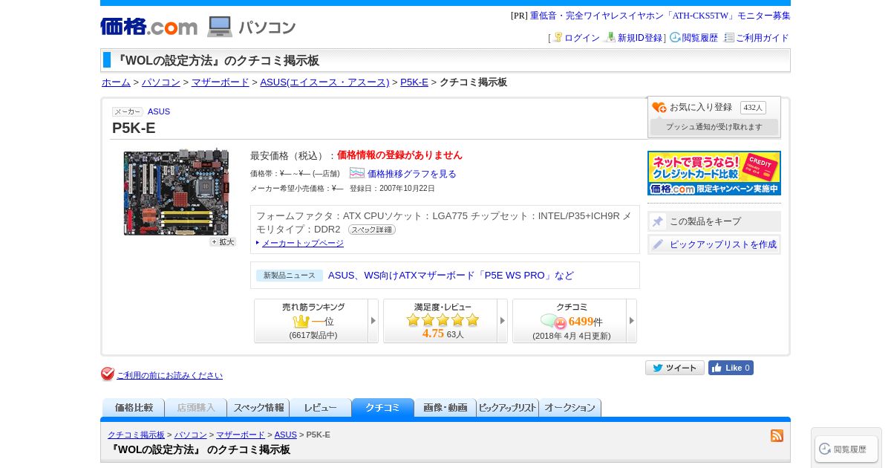891x468 pixels.
Task: Click ASUS(エイスース・アースス) breadcrumb link
Action: pos(324,82)
